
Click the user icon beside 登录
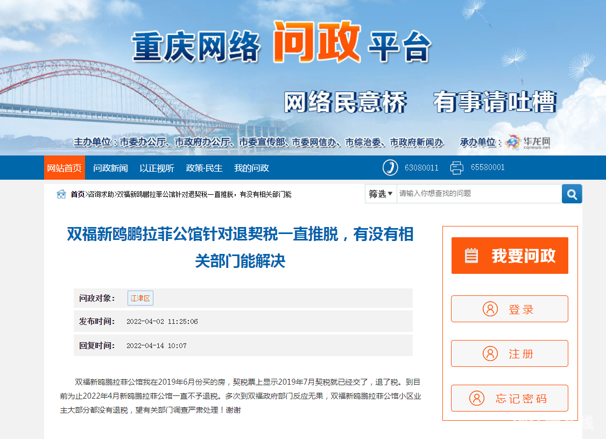pyautogui.click(x=490, y=309)
